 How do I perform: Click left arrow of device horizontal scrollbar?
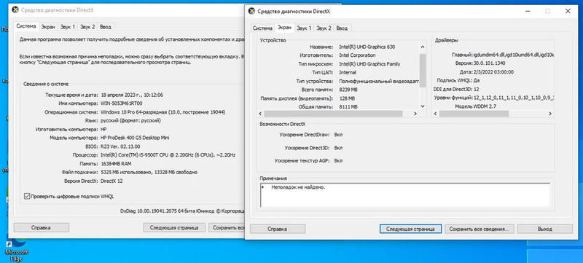click(x=261, y=114)
